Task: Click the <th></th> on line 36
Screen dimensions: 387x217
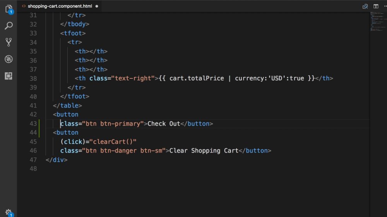Action: point(91,60)
